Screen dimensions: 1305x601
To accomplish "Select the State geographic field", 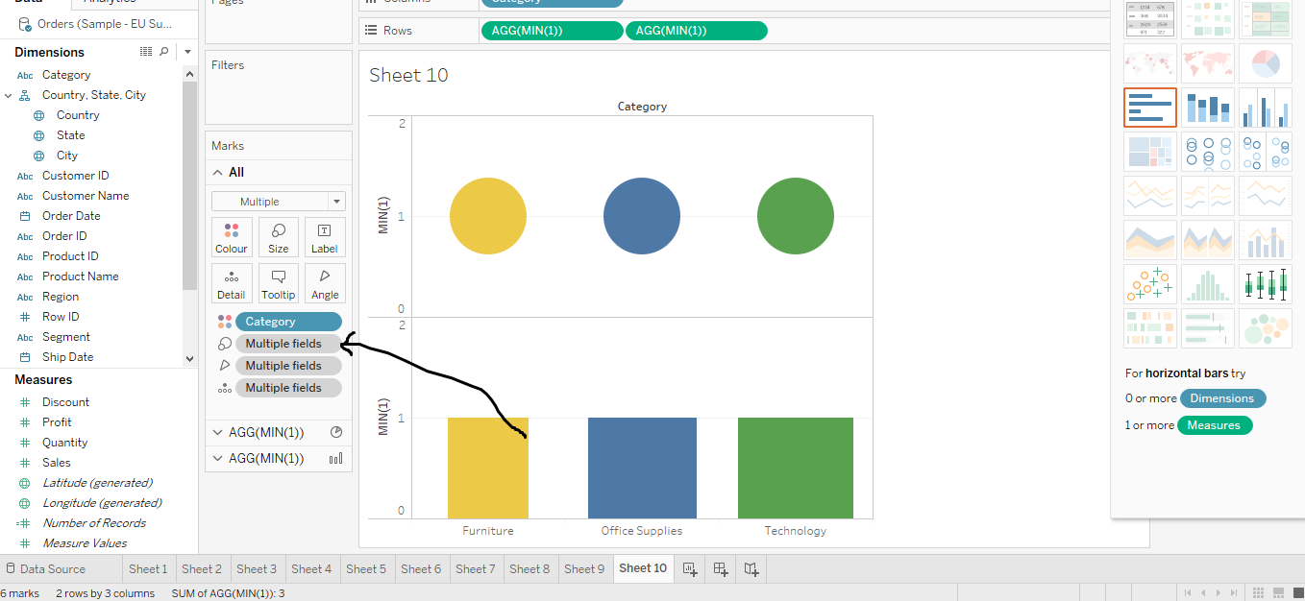I will [70, 135].
